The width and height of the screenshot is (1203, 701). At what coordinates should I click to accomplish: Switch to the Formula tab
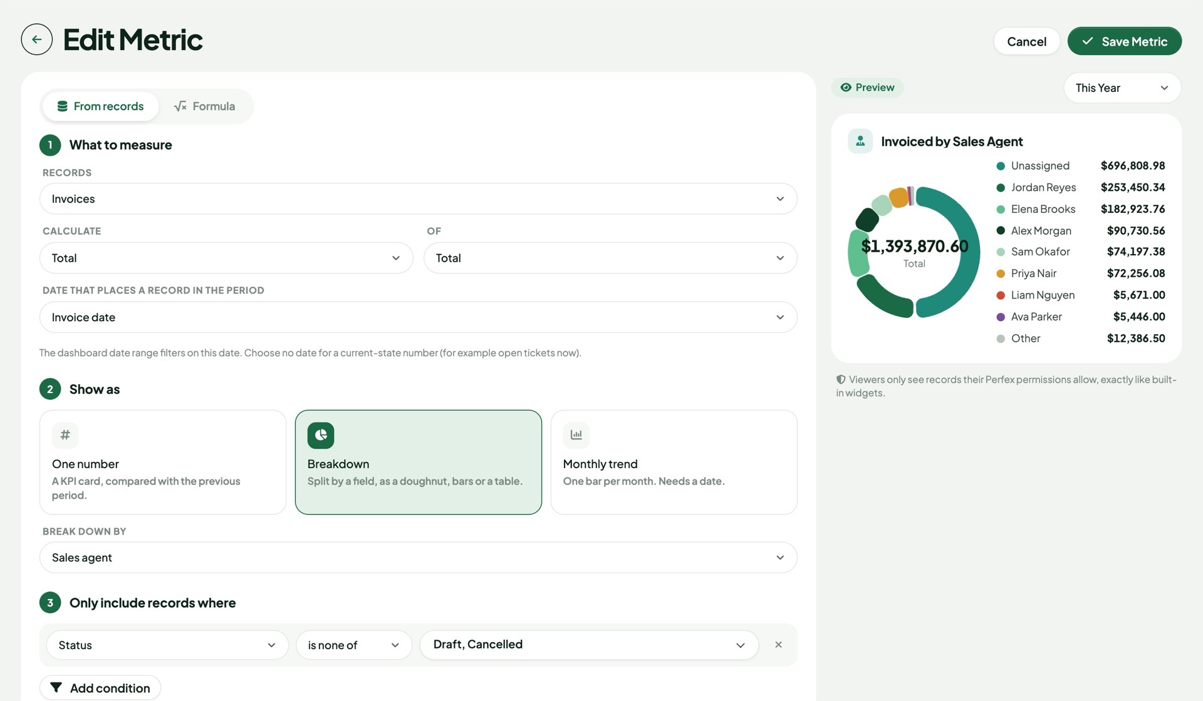205,106
